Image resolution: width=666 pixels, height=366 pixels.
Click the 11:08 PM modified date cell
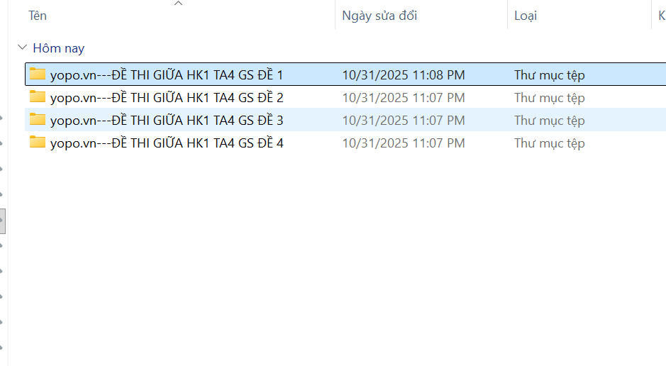(x=403, y=74)
